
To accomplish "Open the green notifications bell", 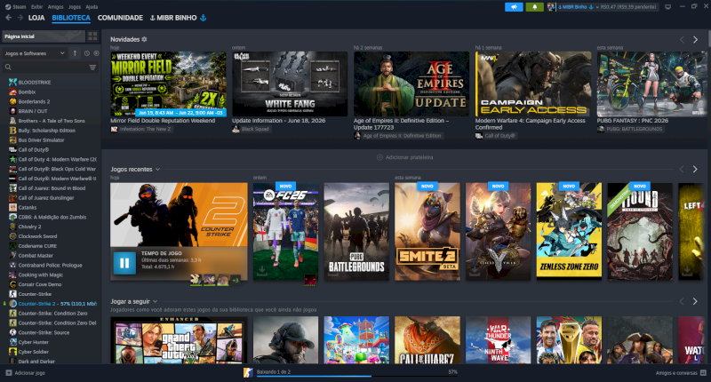I will tap(535, 7).
